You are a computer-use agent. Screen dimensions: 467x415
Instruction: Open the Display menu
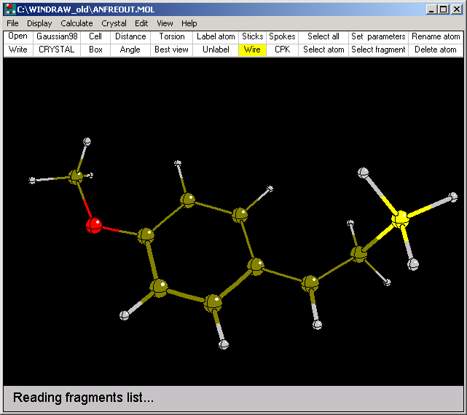39,23
